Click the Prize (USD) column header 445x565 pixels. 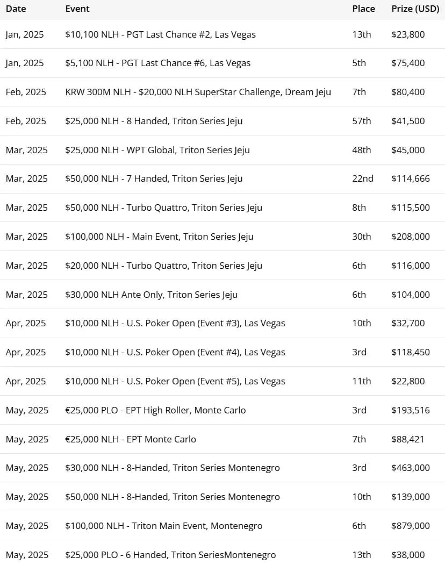415,9
